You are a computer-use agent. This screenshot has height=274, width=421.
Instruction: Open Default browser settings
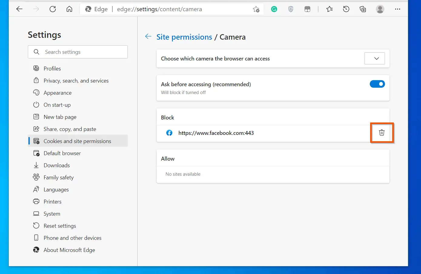coord(78,153)
